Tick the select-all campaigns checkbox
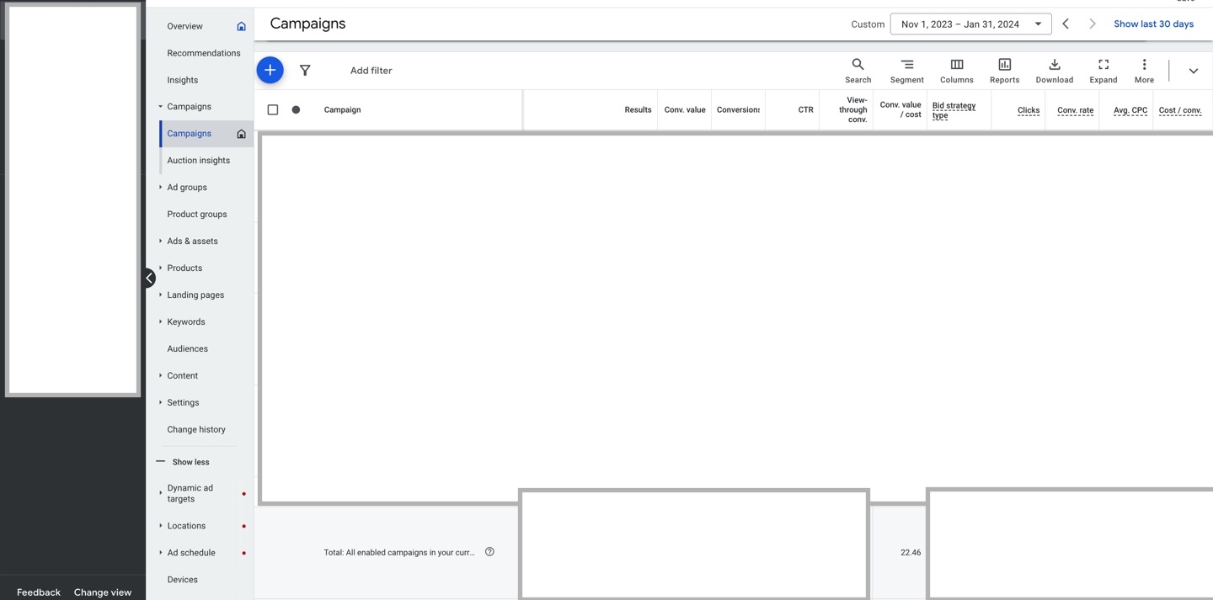Screen dimensions: 1213x600 click(273, 109)
